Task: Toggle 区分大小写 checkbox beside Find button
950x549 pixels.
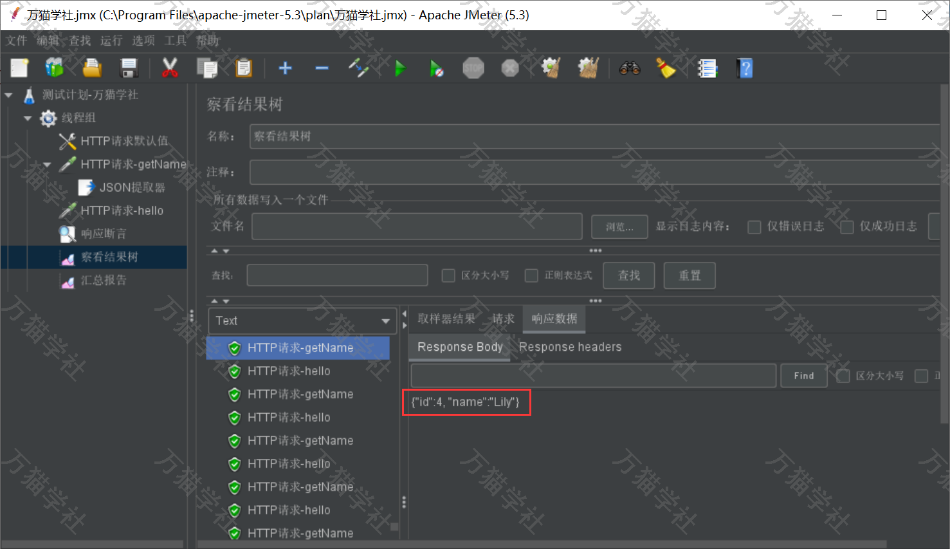Action: (x=843, y=376)
